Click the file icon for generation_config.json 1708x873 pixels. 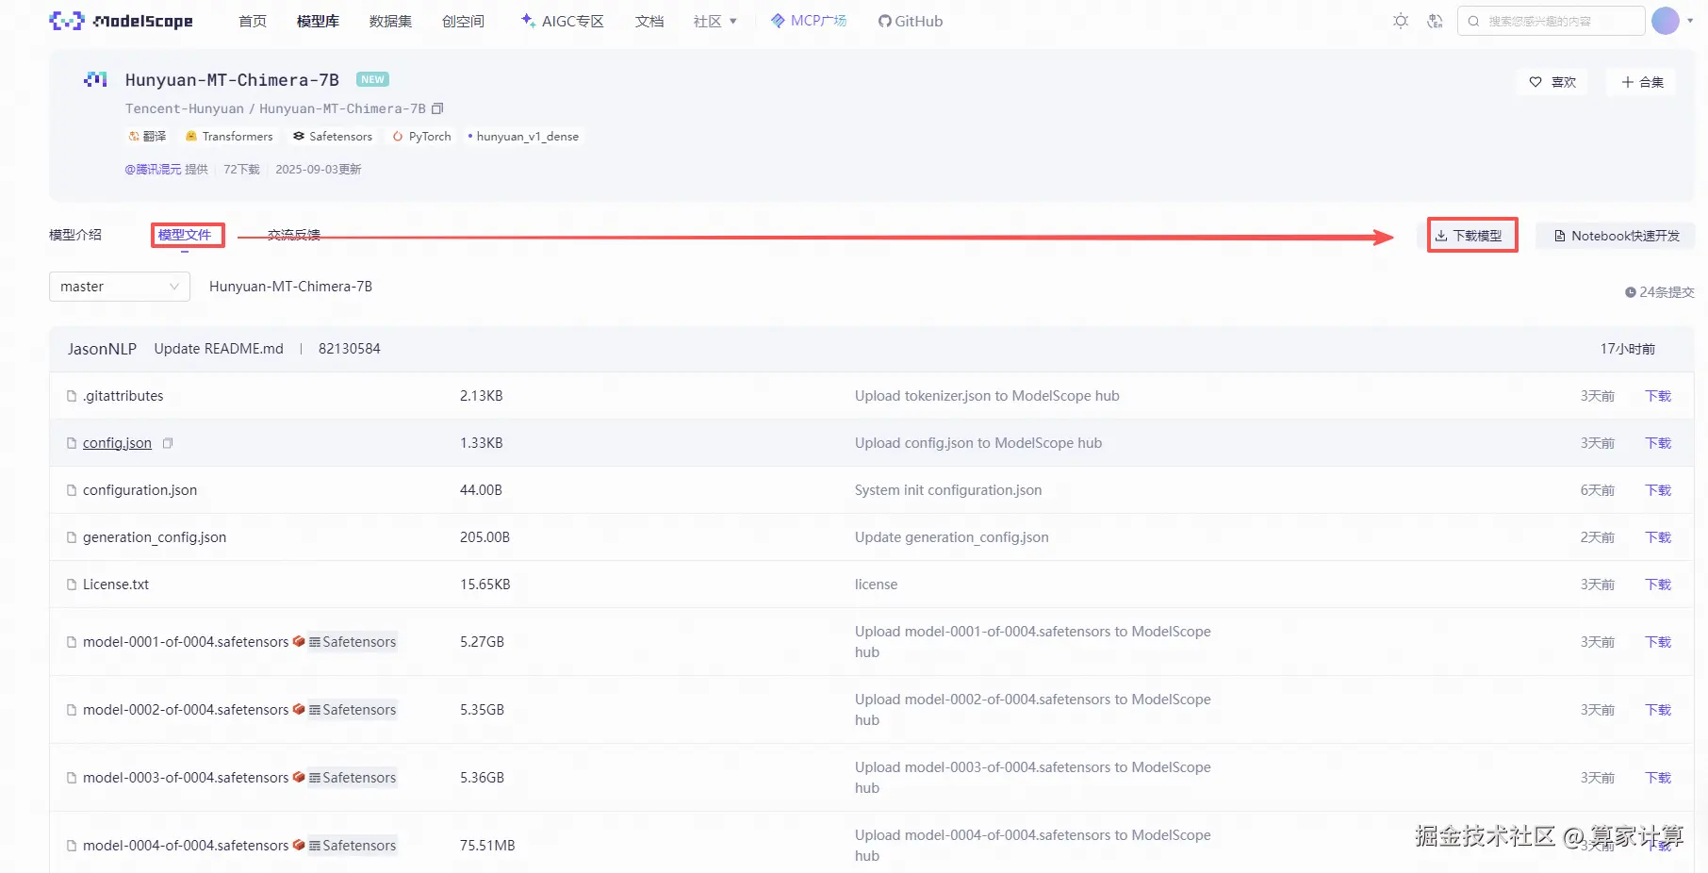pos(72,537)
